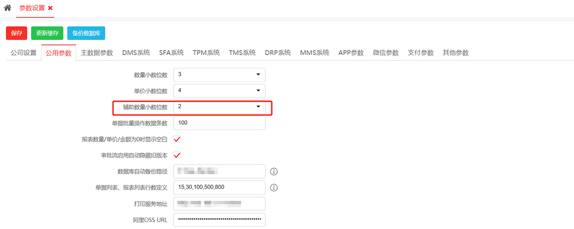Click the green 更新缓存 button

pyautogui.click(x=47, y=33)
